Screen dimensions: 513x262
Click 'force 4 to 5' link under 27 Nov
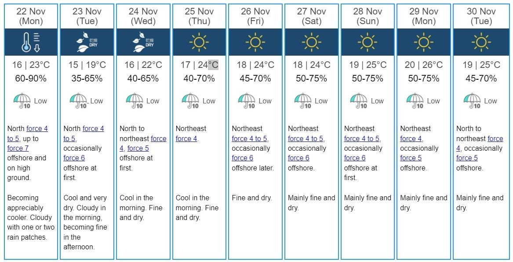click(306, 138)
